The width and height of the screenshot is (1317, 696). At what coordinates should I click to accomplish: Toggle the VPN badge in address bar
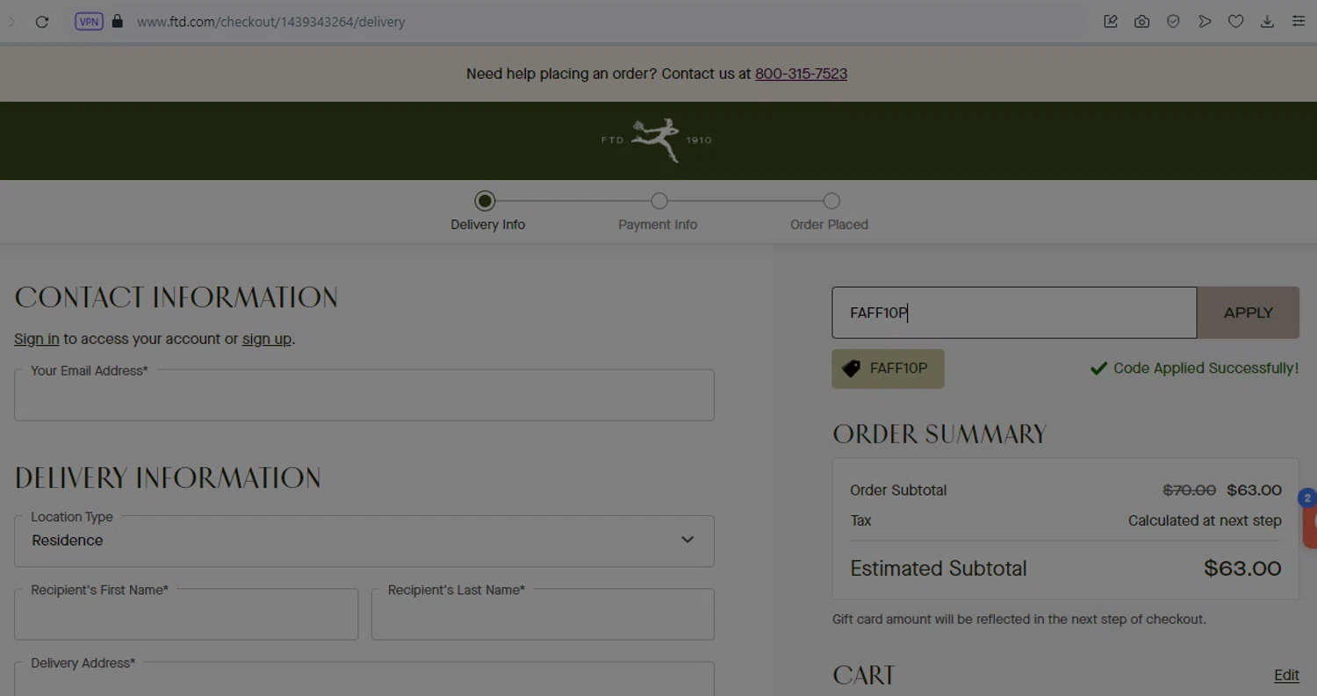[x=89, y=22]
